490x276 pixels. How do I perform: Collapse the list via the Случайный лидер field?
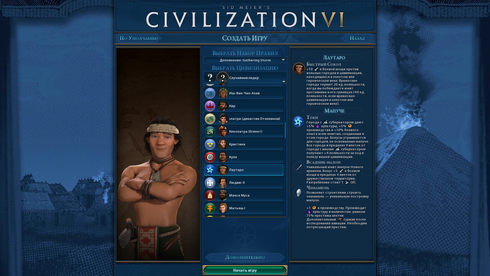click(x=245, y=78)
